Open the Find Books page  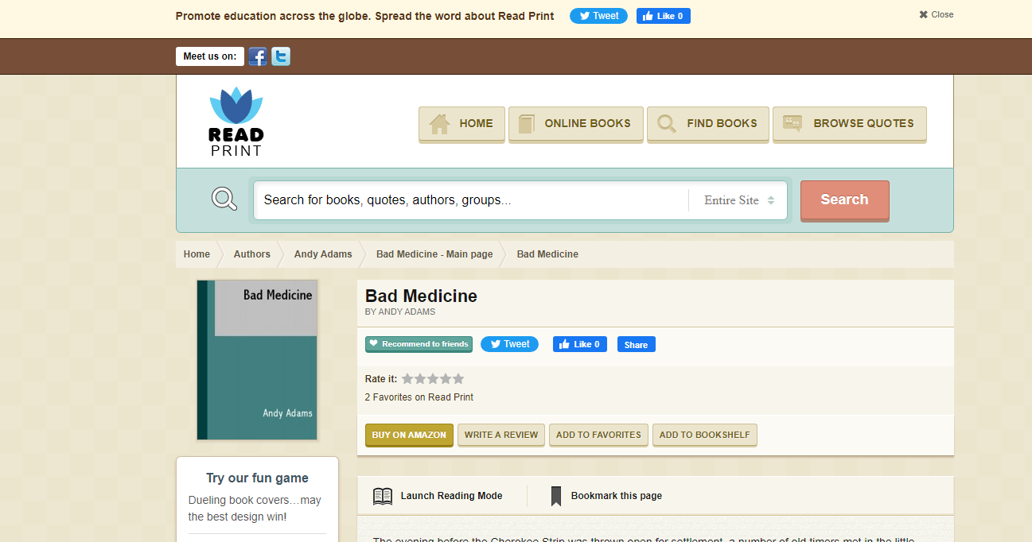pyautogui.click(x=707, y=124)
